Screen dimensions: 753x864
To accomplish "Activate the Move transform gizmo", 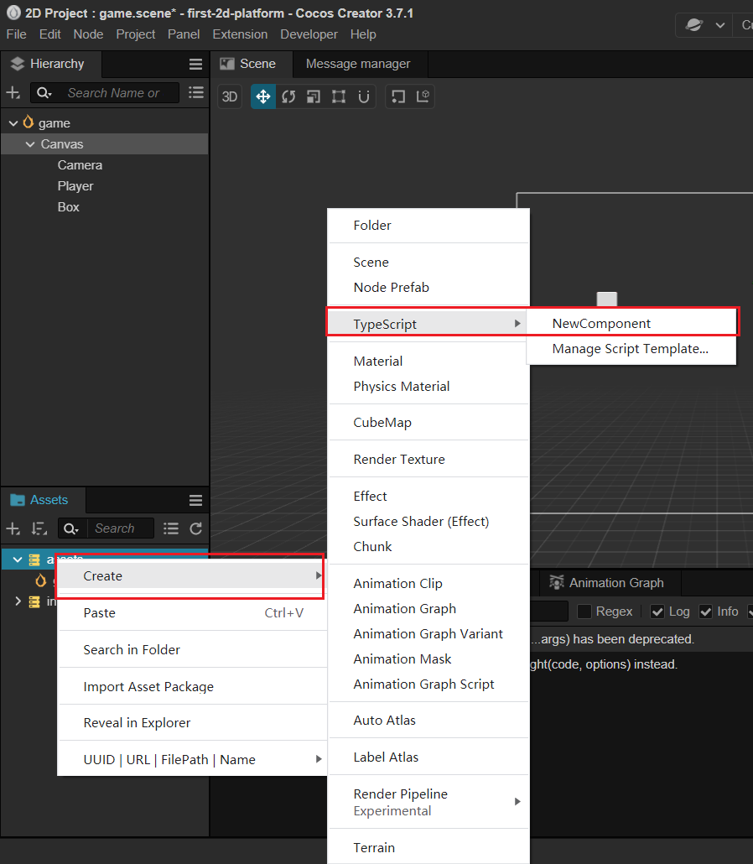I will [x=263, y=96].
